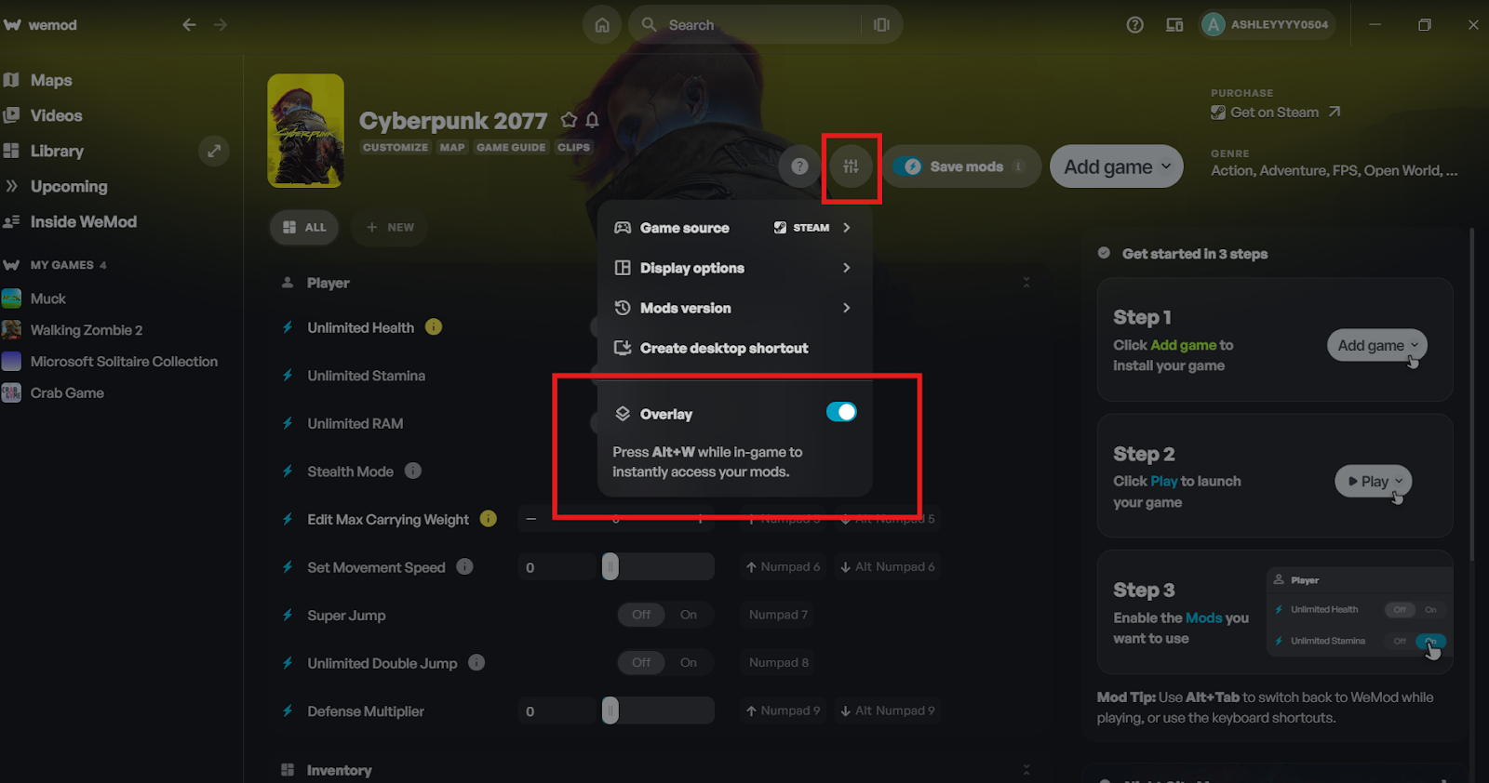Open Get on Steam link
This screenshot has height=783, width=1489.
click(1275, 113)
